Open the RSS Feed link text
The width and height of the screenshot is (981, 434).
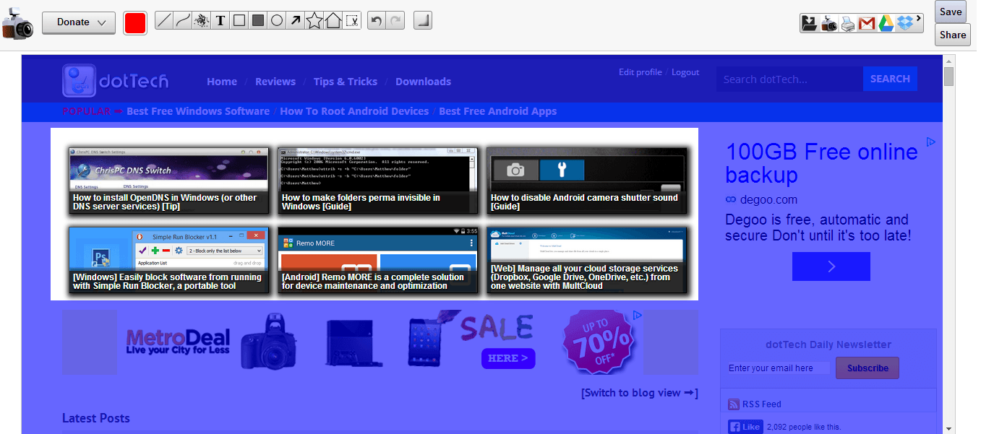click(x=762, y=404)
